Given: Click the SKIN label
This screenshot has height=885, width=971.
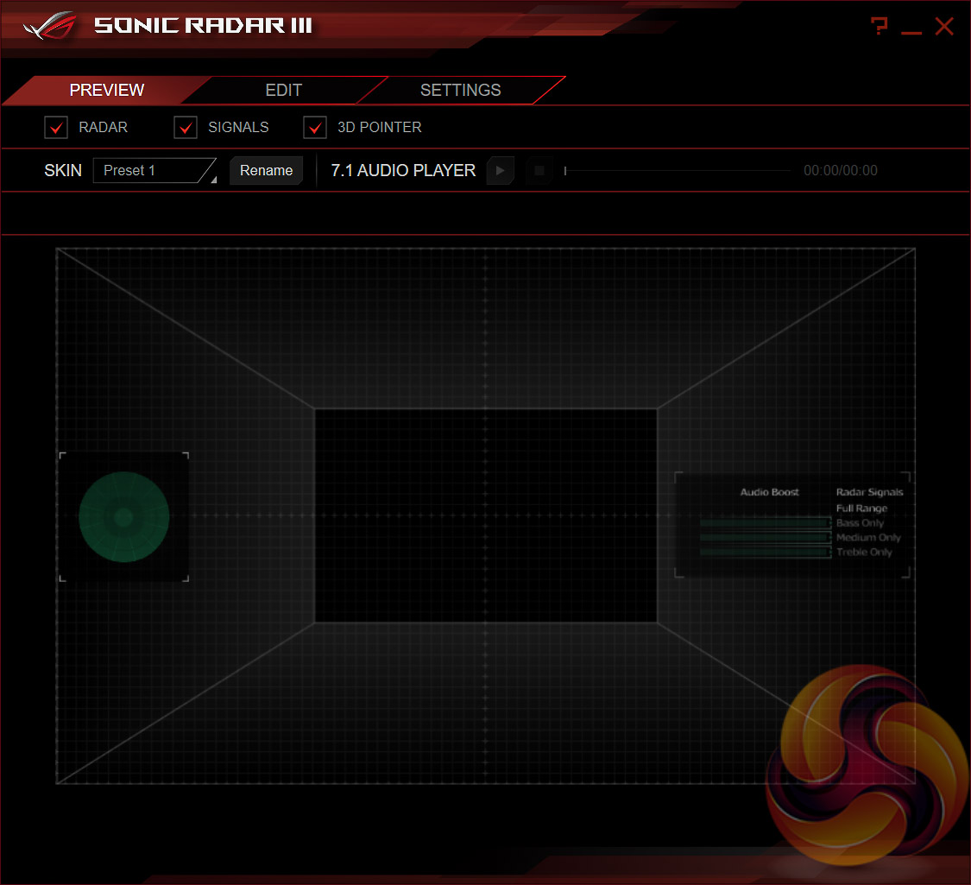Looking at the screenshot, I should 62,170.
